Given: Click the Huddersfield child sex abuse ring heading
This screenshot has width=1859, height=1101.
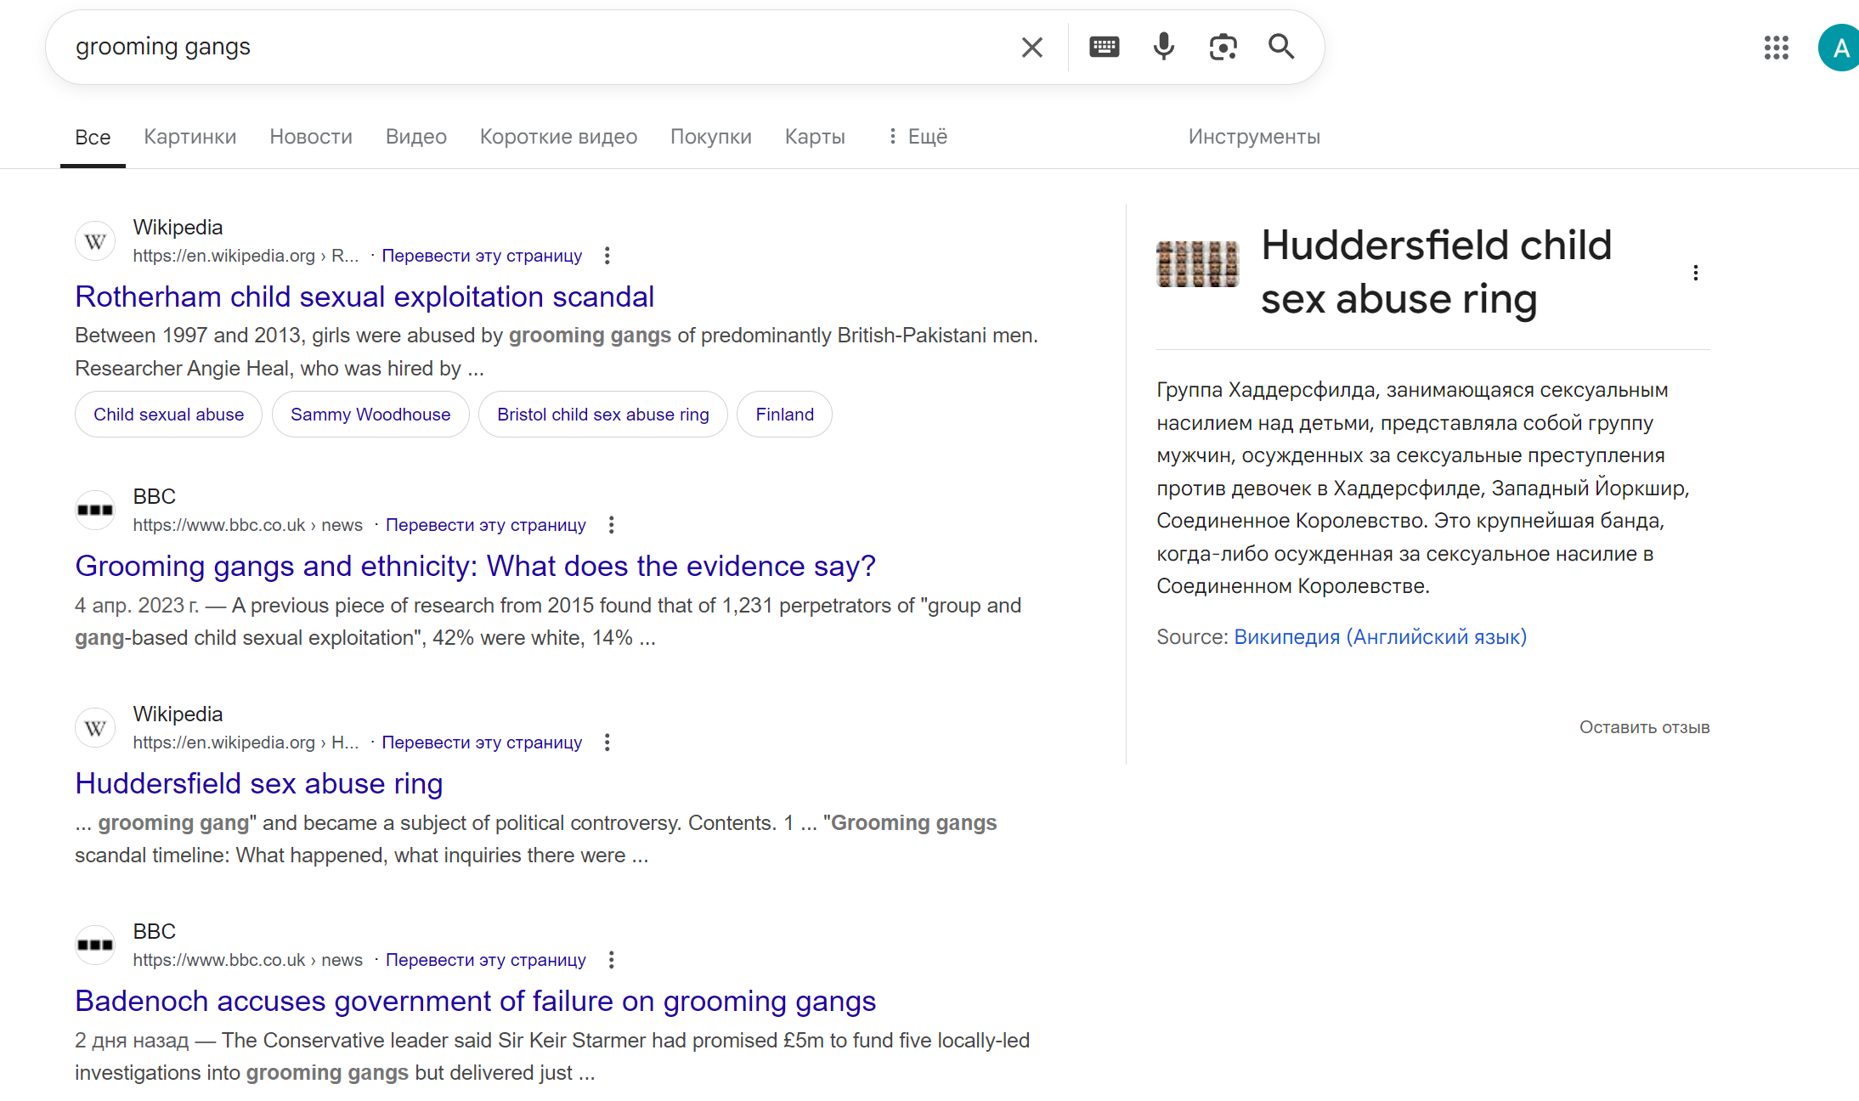Looking at the screenshot, I should point(1436,272).
